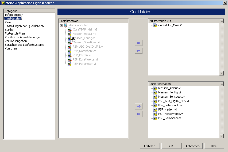
Task: Select PSP_Datenbank.vi text in Projektdateien
Action: point(84,51)
